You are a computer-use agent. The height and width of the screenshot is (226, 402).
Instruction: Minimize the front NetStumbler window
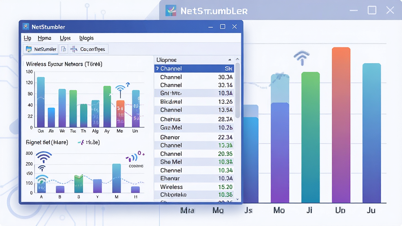[x=211, y=27]
